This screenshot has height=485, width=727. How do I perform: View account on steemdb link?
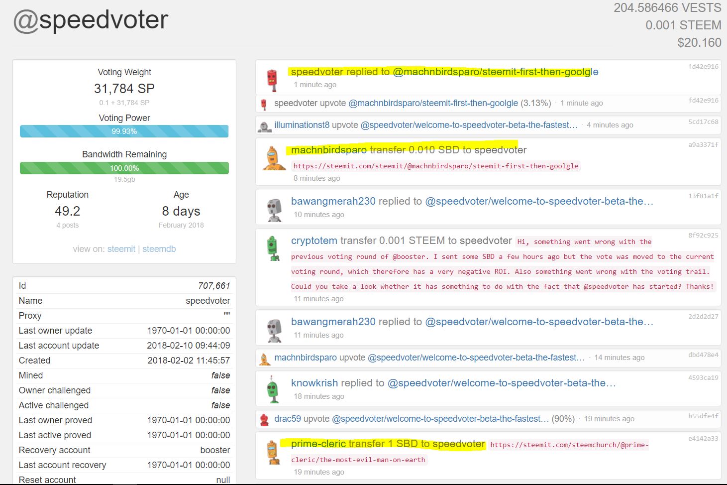pyautogui.click(x=159, y=249)
